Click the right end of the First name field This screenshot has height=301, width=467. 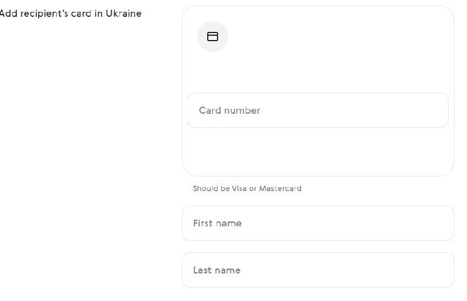pos(438,223)
